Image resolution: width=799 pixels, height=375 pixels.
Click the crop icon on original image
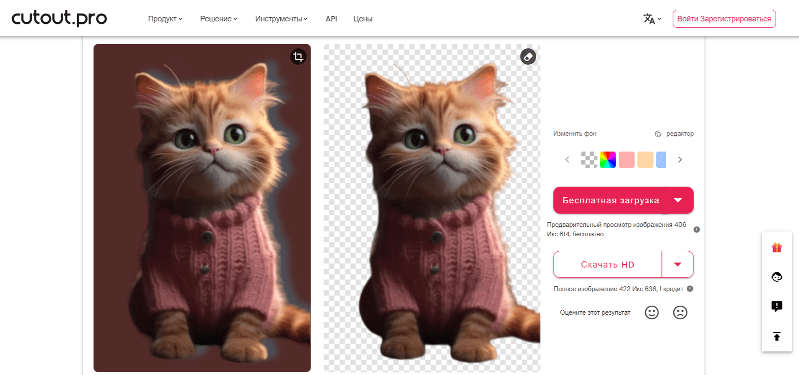click(x=298, y=57)
